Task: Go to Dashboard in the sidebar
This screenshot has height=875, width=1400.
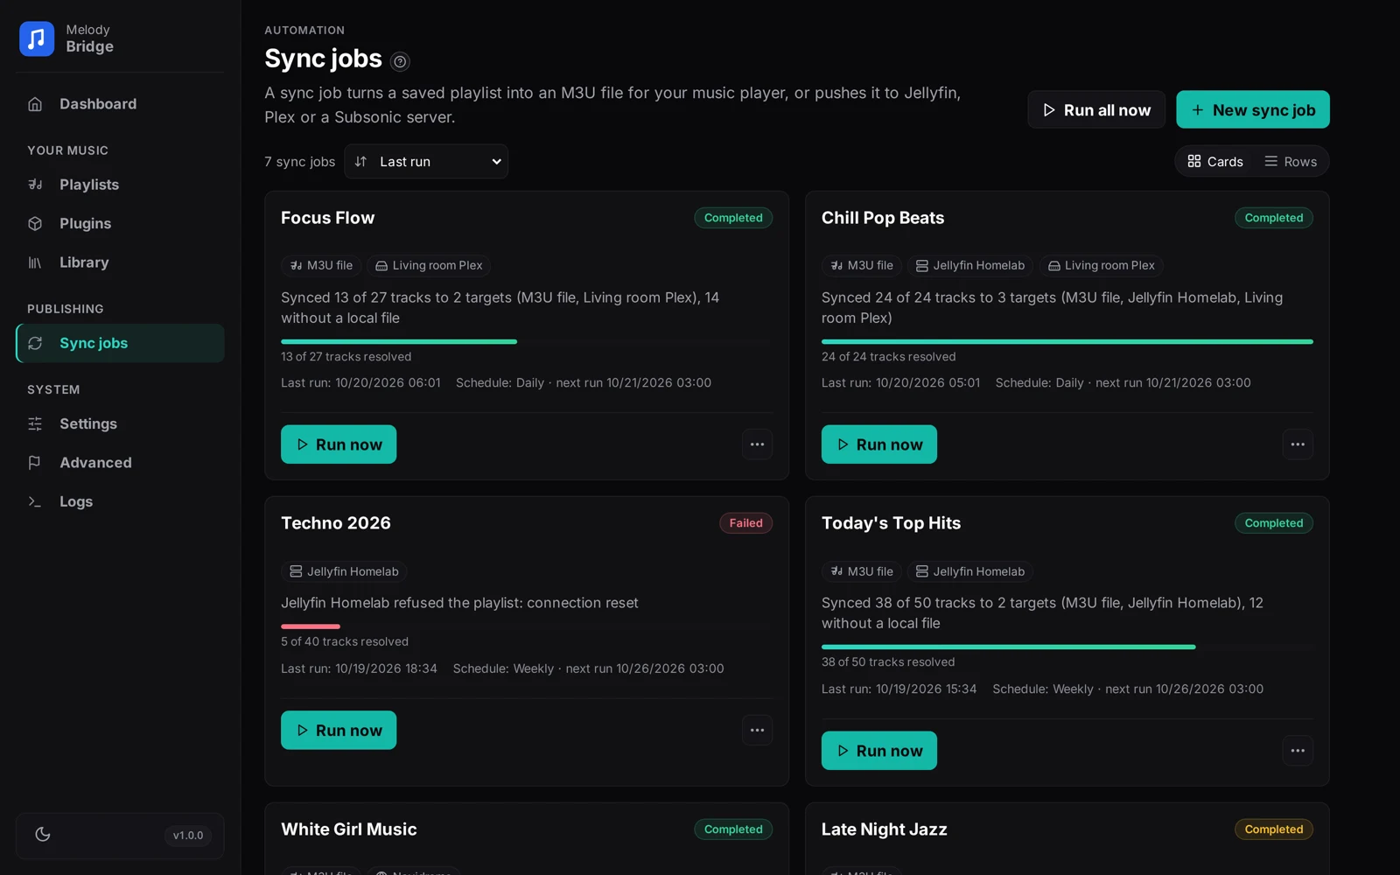Action: pos(120,104)
